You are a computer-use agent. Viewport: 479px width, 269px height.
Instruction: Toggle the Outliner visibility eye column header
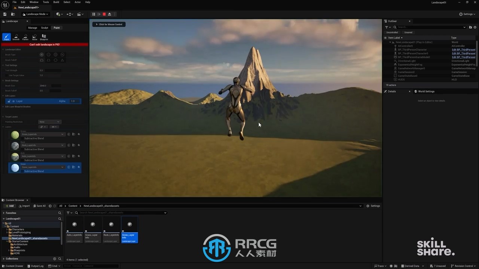pos(385,38)
